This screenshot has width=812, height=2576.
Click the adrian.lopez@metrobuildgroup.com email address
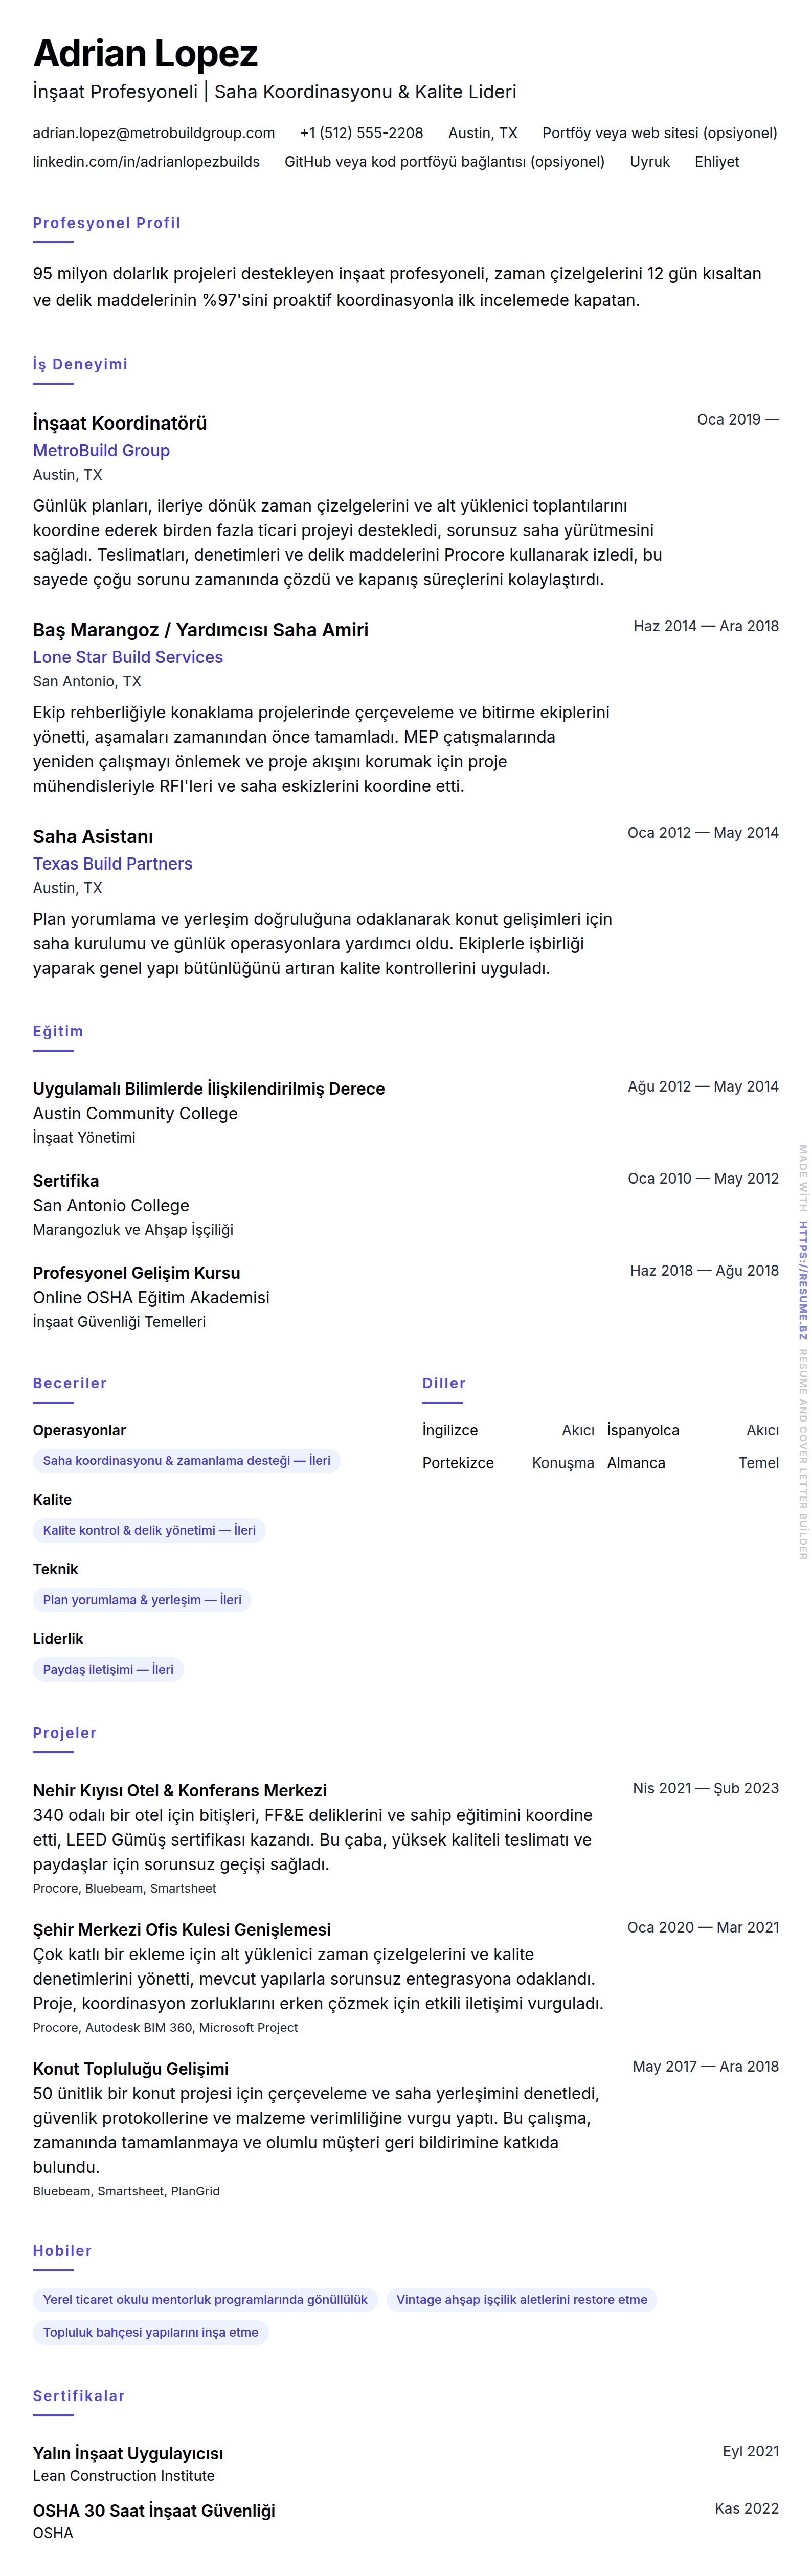click(x=153, y=133)
